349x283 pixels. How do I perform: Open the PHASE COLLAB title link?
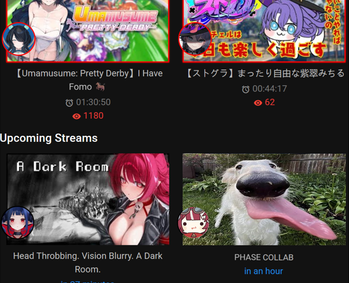[264, 257]
